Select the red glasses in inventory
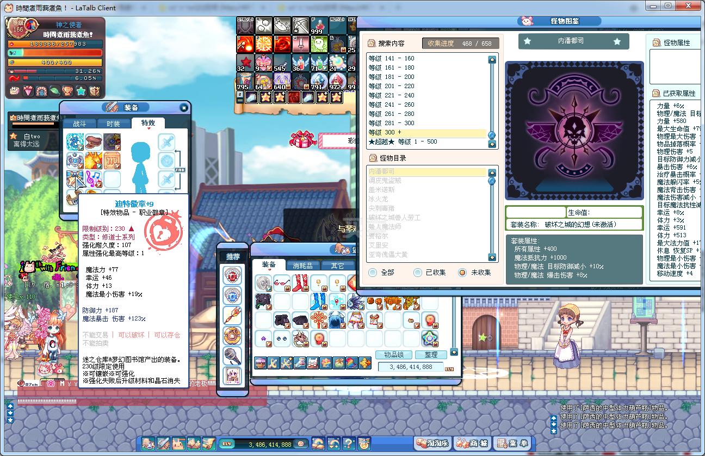This screenshot has height=456, width=705. 282,284
